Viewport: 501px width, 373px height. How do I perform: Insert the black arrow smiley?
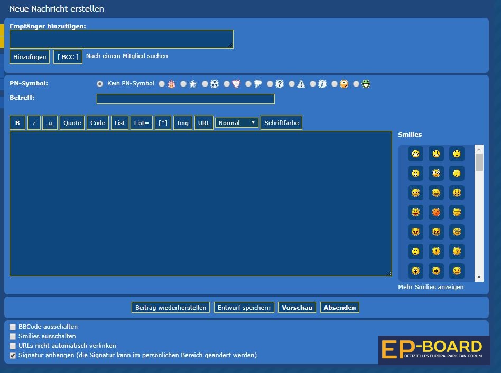(x=436, y=271)
